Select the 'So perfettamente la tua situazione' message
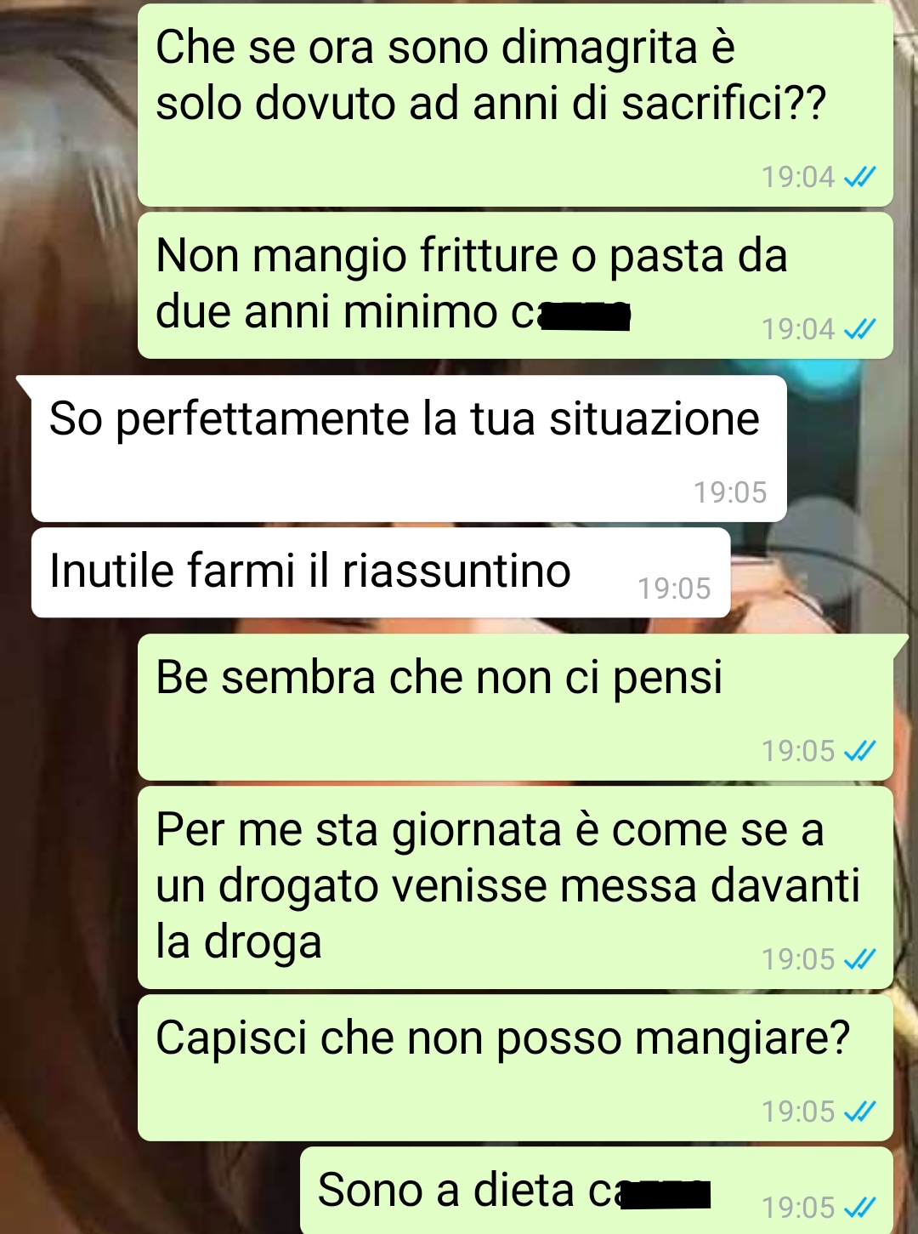The width and height of the screenshot is (918, 1234). (x=409, y=448)
